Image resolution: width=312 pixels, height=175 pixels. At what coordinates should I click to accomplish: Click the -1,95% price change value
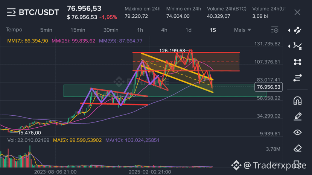point(108,17)
